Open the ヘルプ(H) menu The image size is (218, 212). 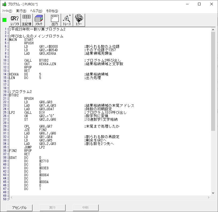tap(36, 11)
